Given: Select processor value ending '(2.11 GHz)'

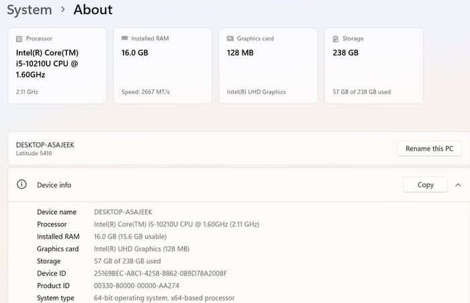Looking at the screenshot, I should click(x=177, y=224).
